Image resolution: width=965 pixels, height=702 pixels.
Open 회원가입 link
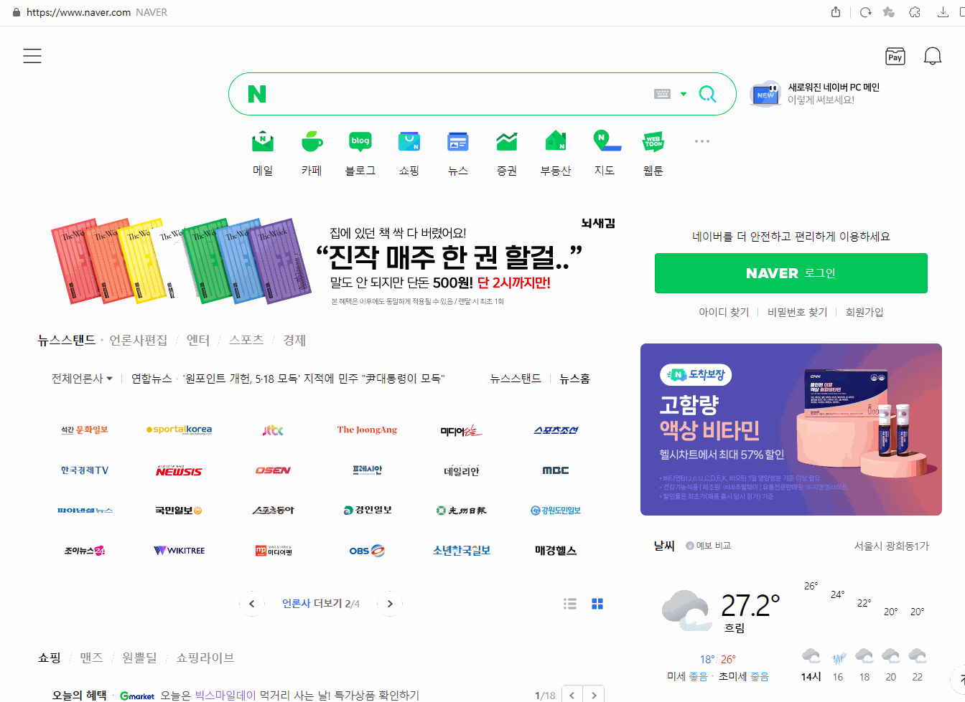coord(864,312)
